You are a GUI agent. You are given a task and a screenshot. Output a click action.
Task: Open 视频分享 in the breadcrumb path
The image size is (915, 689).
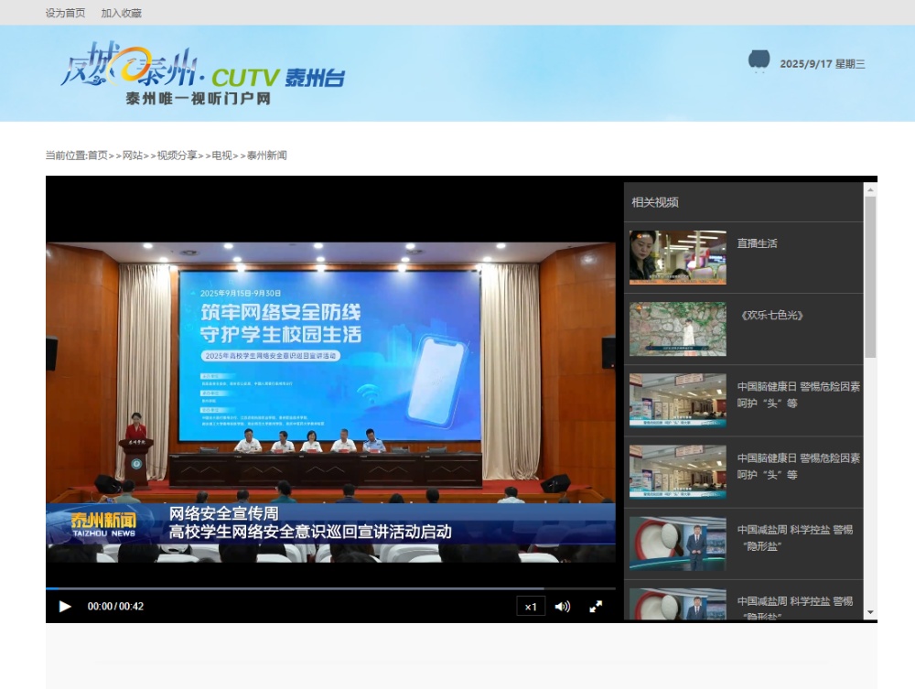pyautogui.click(x=177, y=156)
